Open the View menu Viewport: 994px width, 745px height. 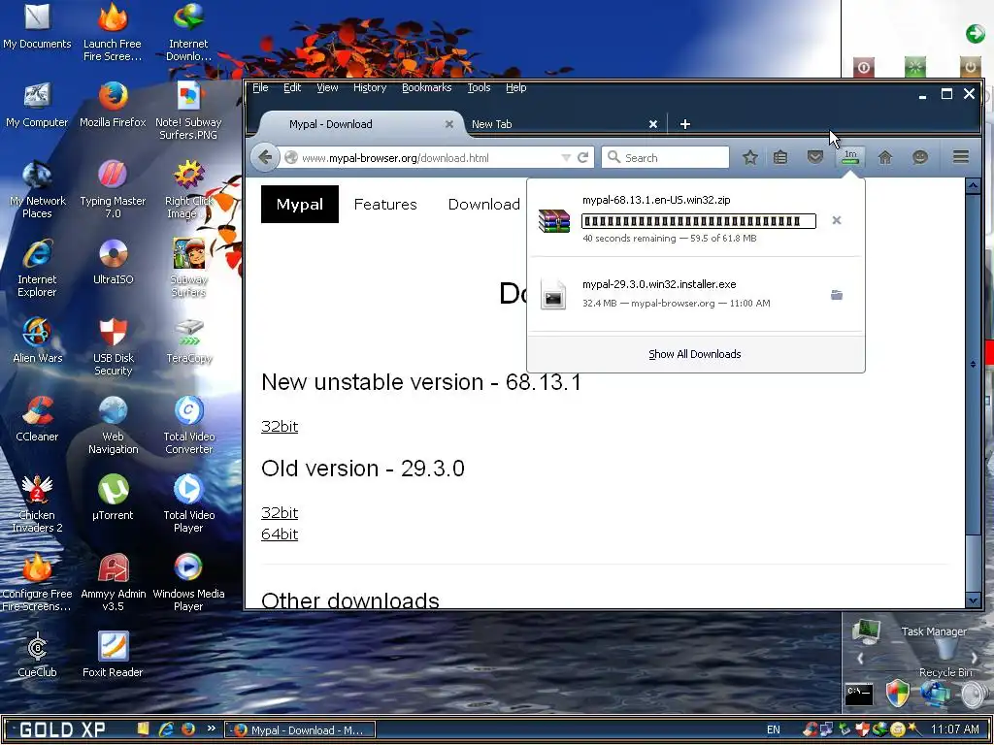coord(327,87)
